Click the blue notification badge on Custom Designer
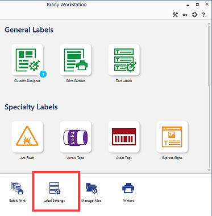The image size is (212, 216). click(x=43, y=74)
